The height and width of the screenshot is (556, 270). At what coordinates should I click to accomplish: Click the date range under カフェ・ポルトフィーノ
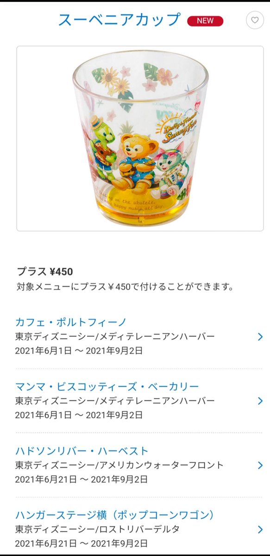[79, 350]
